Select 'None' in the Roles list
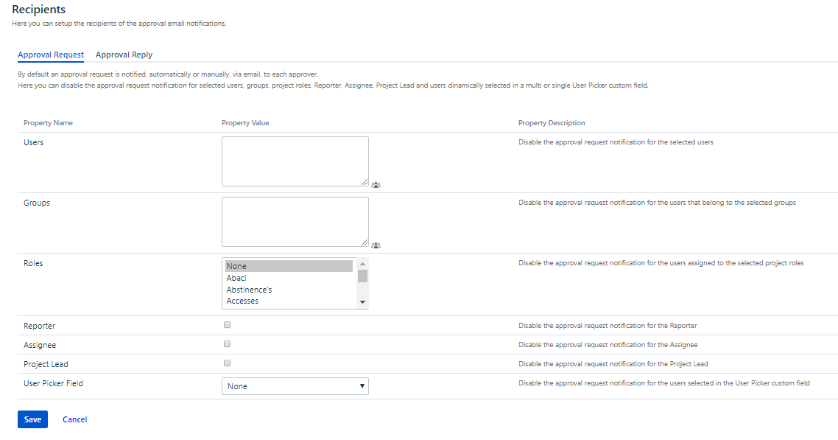The width and height of the screenshot is (838, 440). (x=289, y=266)
